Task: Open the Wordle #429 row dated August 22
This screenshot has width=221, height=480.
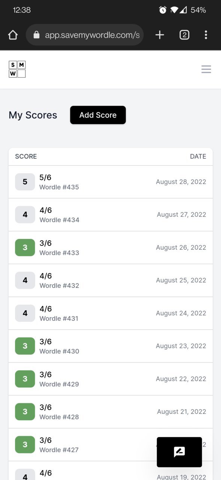Action: pos(110,379)
